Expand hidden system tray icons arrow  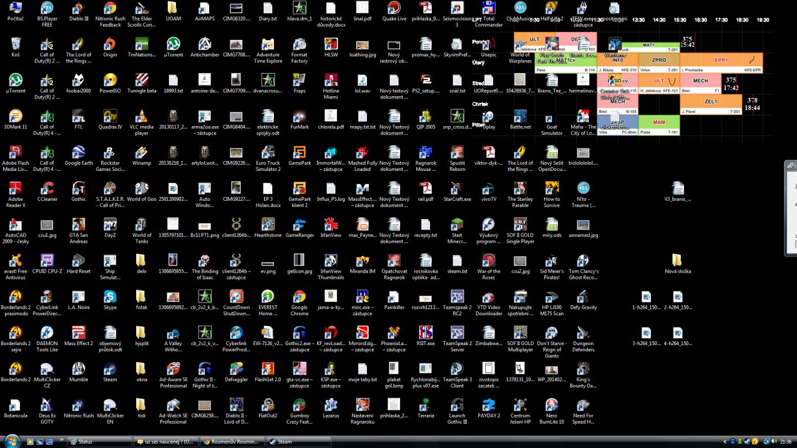coord(725,441)
